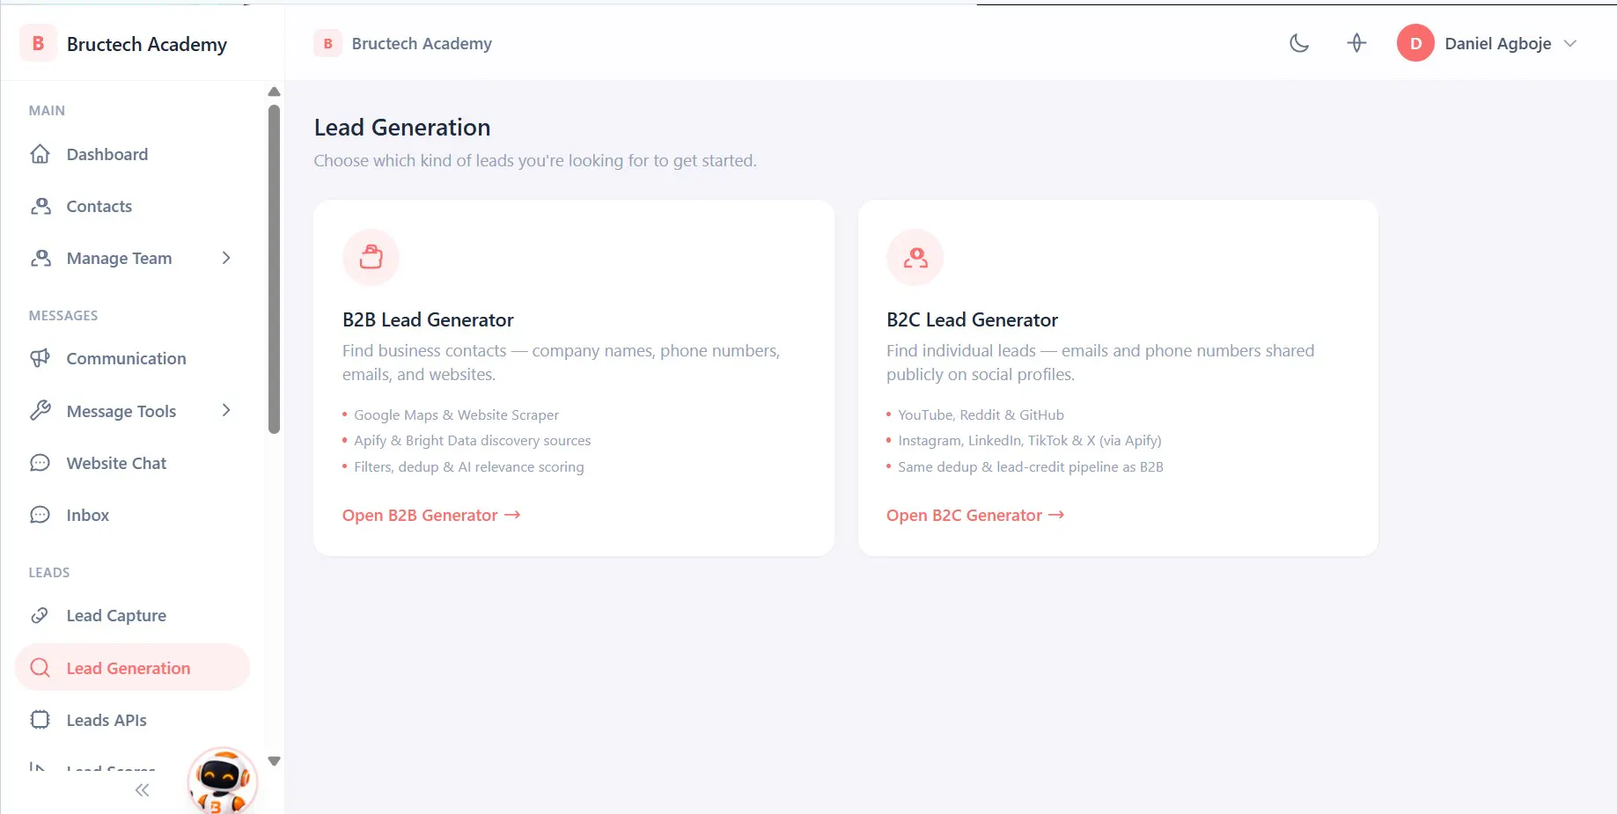Expand the Manage Team submenu chevron
Viewport: 1617px width, 814px height.
point(226,258)
